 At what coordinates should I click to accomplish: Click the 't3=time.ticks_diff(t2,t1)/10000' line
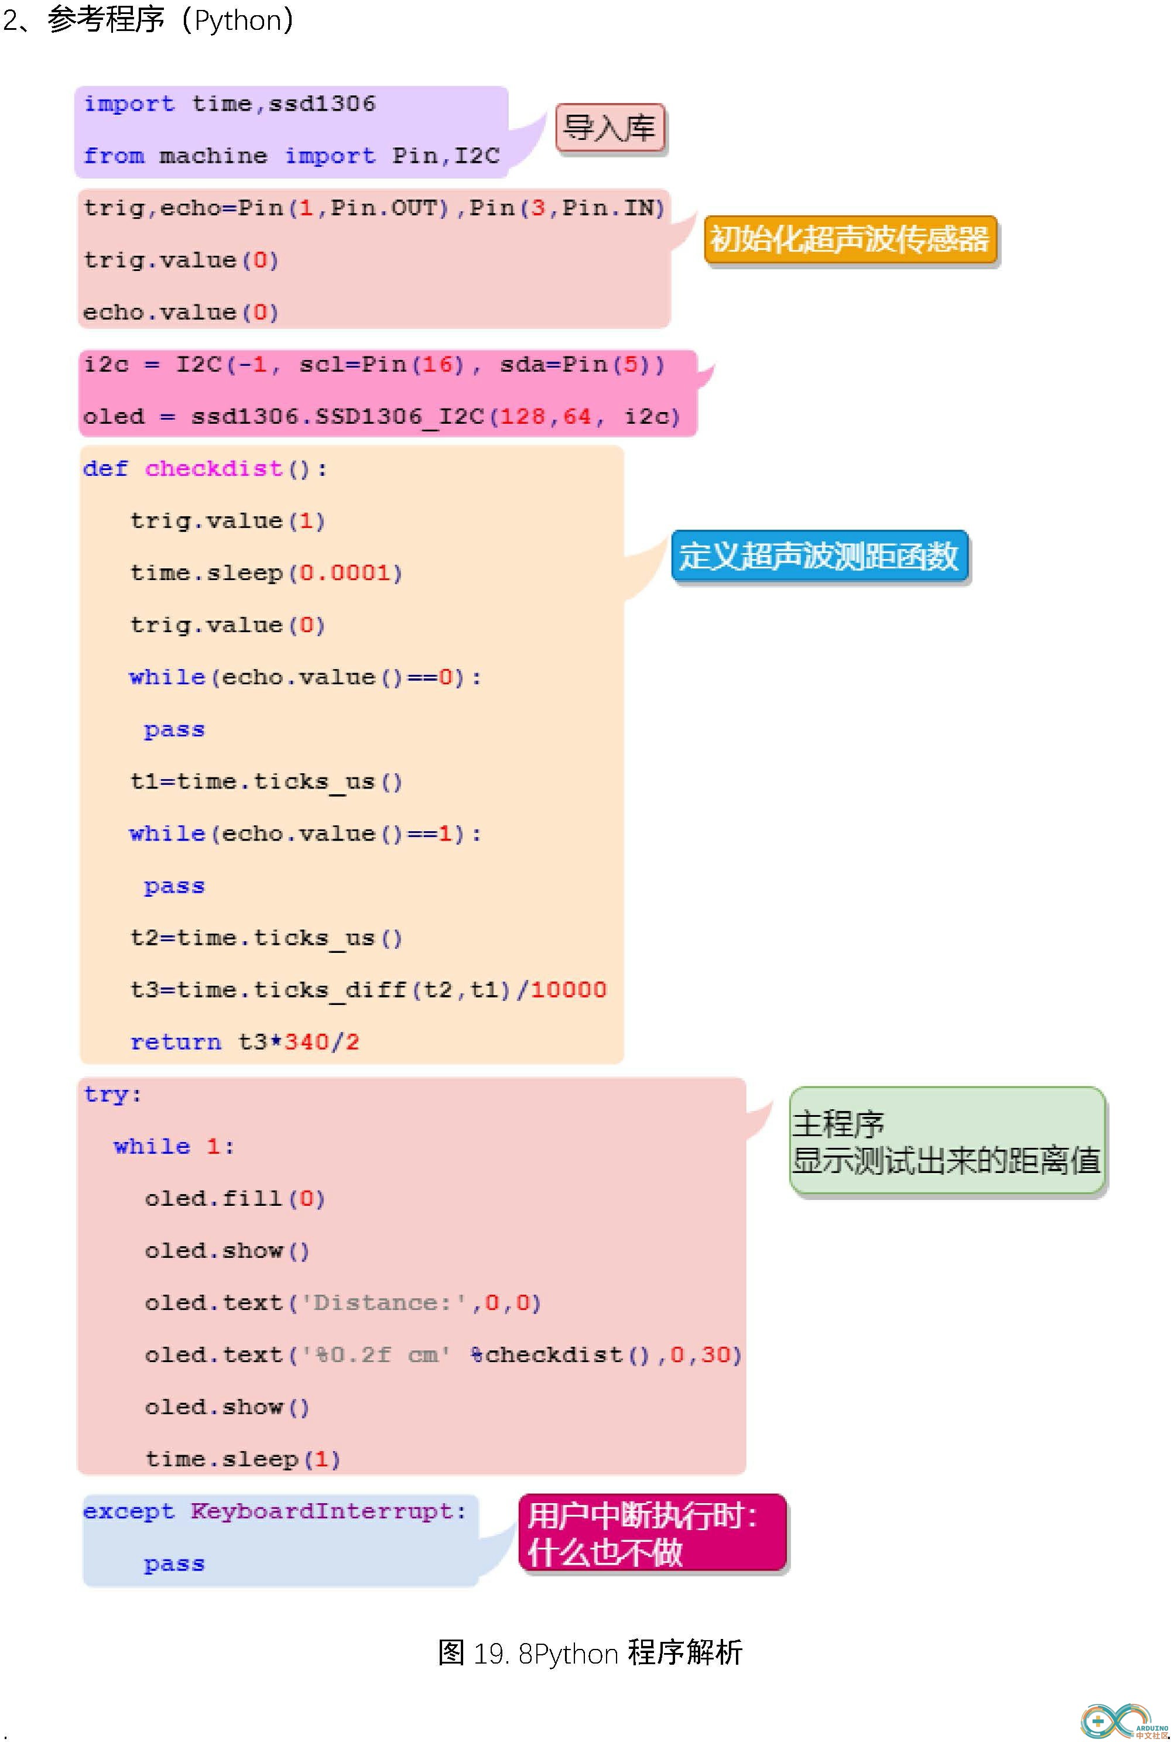tap(368, 990)
